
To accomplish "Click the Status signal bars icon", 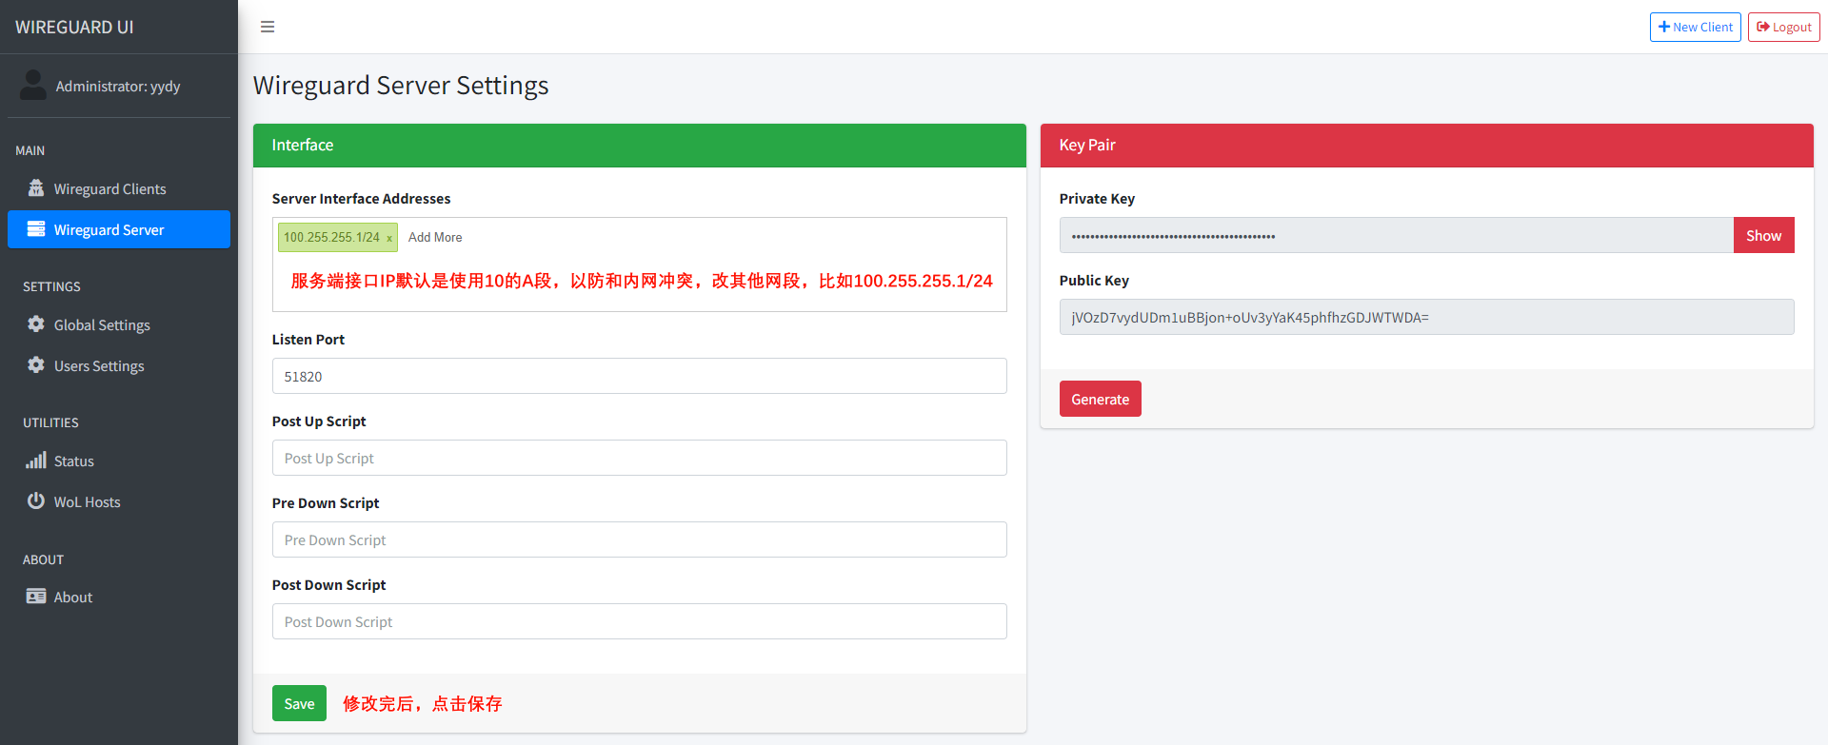I will pyautogui.click(x=36, y=461).
